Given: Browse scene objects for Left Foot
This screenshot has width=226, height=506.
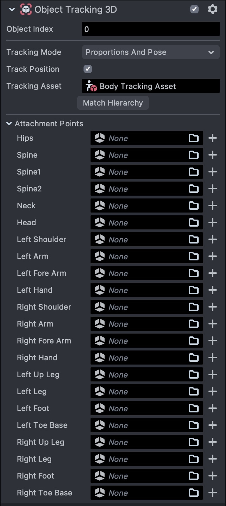Looking at the screenshot, I should tap(194, 409).
